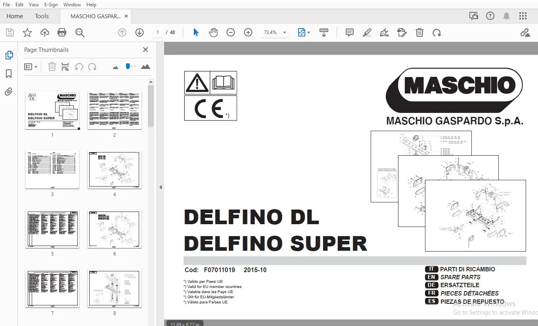
Task: Print the document with the printer icon
Action: (x=62, y=32)
